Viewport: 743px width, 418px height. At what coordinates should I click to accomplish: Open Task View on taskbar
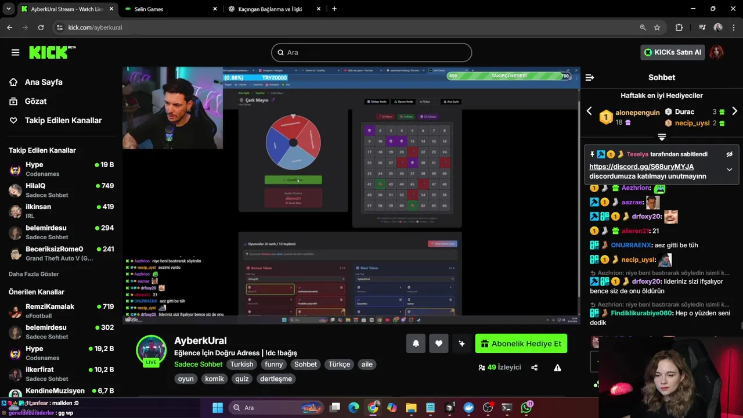(x=335, y=408)
